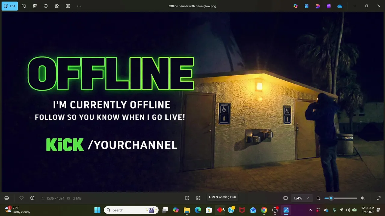Rotate the image with the rotate icon
This screenshot has height=216, width=385.
24,6
